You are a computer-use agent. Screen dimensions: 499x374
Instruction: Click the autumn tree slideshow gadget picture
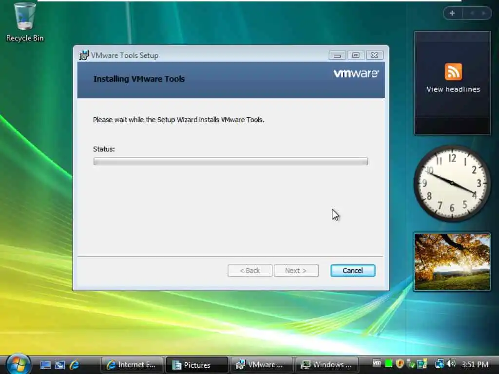click(x=452, y=262)
